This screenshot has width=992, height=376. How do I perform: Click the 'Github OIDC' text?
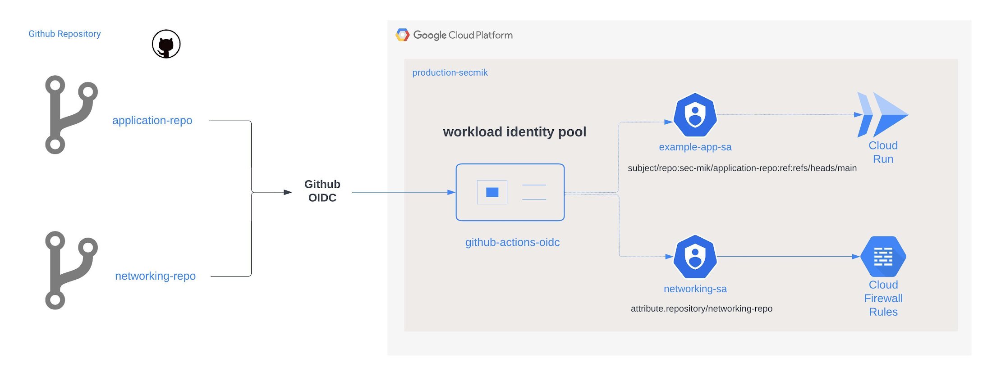point(322,191)
